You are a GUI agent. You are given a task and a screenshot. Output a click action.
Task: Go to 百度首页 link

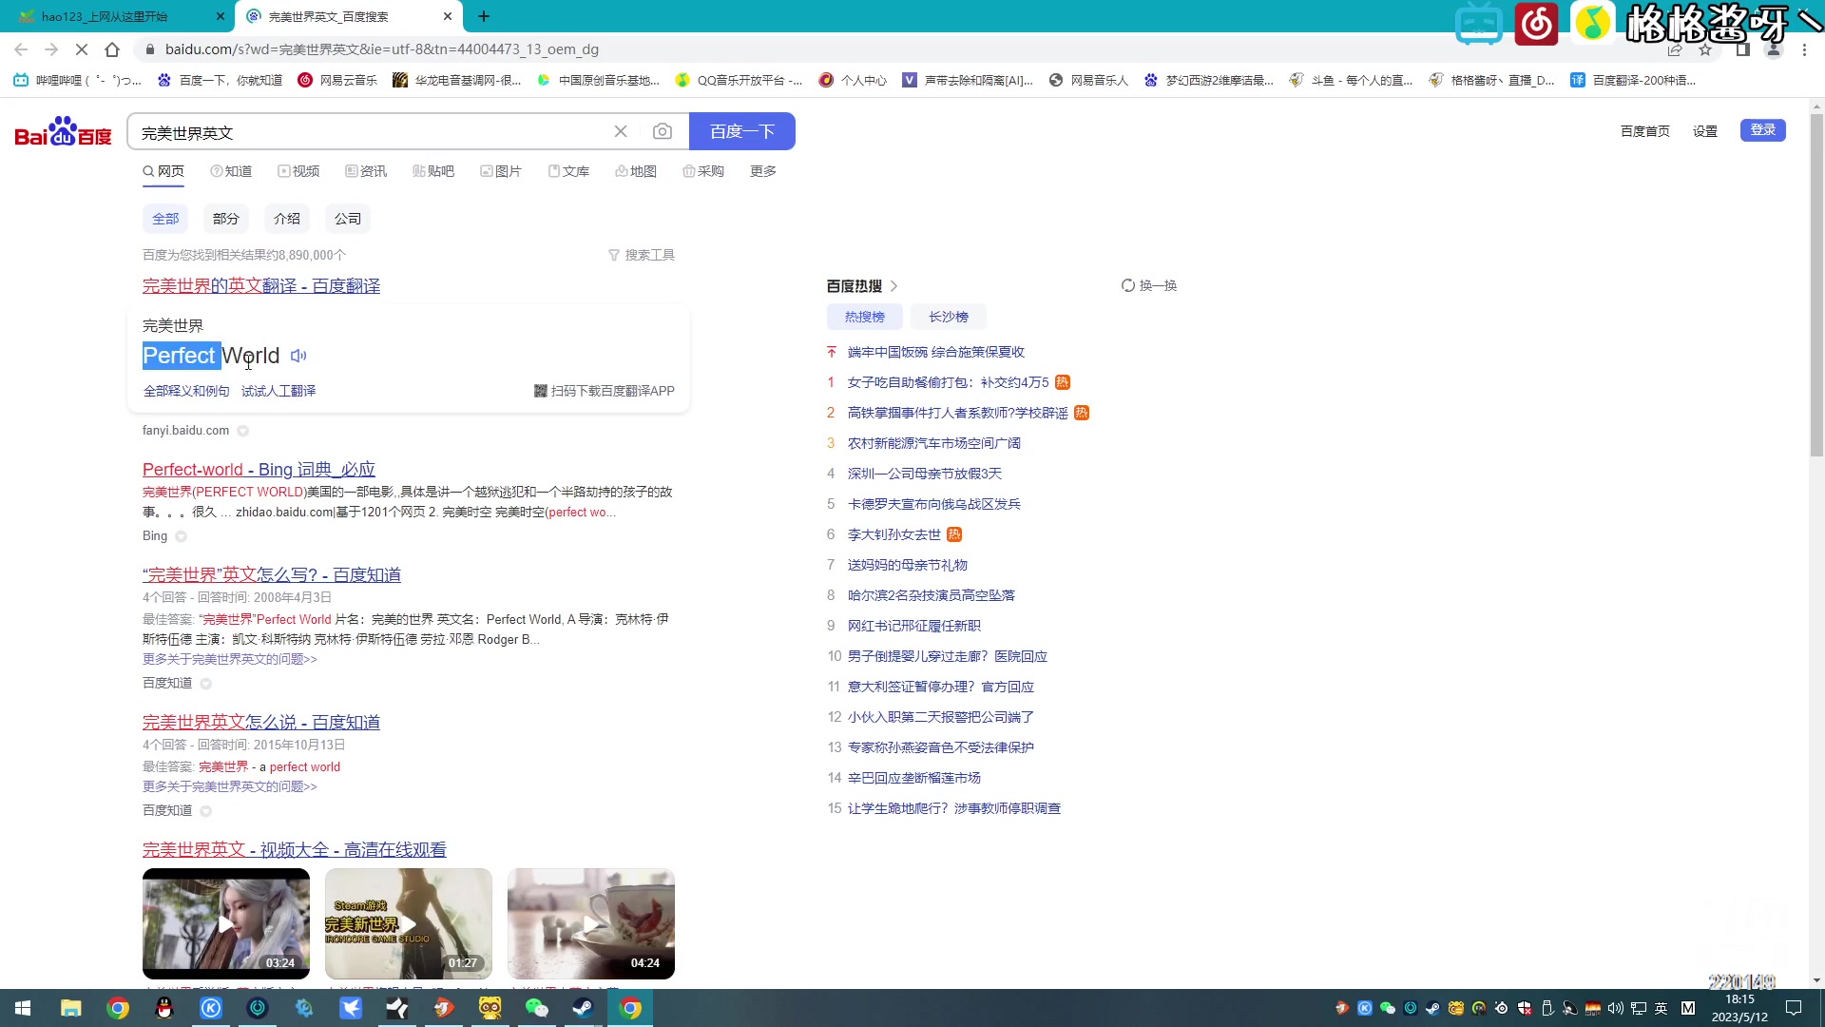[x=1645, y=131]
